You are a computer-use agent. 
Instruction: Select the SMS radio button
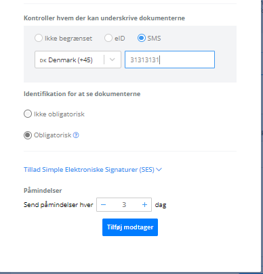(142, 38)
